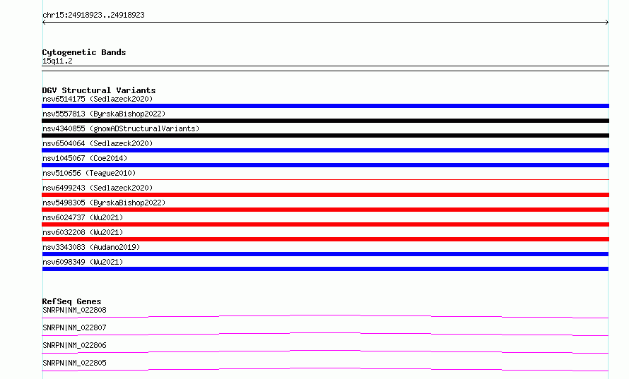629x379 pixels.
Task: Open variant nsv6032208 (Wu2021) label
Action: tap(83, 232)
